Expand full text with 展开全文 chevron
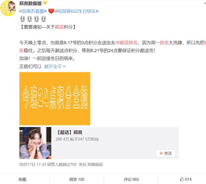 pos(55,67)
